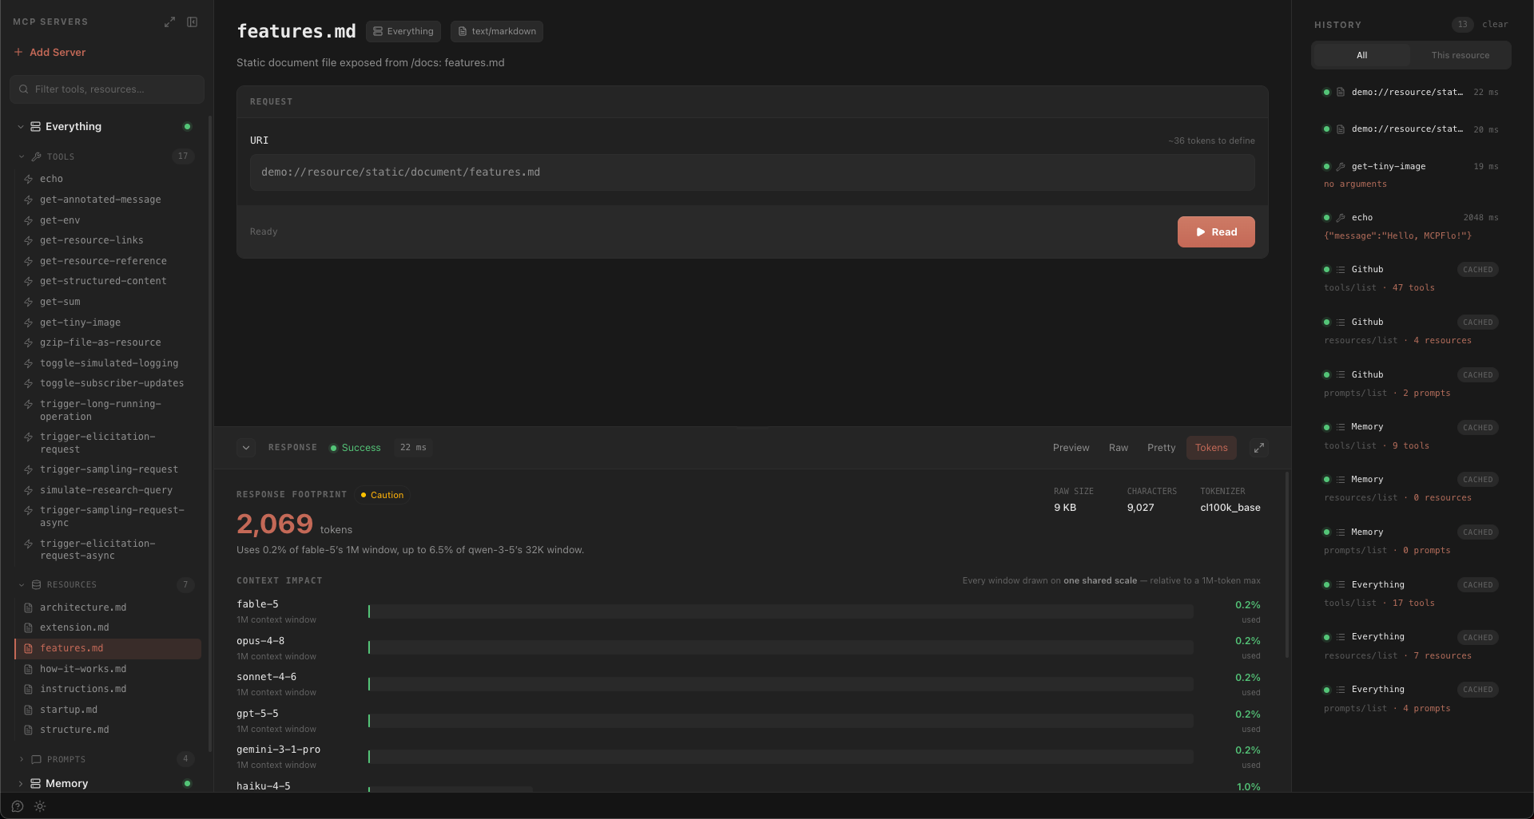Open the toggle-simulated-logging tool
1534x819 pixels.
point(109,363)
